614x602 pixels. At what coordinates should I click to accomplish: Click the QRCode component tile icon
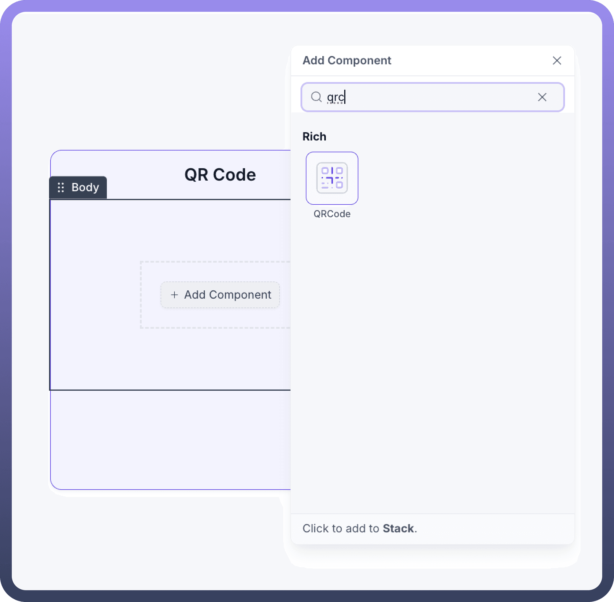(332, 178)
